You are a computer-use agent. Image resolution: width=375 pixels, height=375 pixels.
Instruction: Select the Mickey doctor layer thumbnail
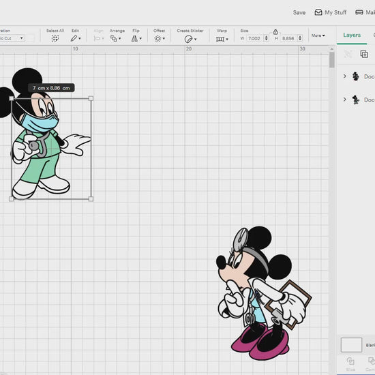pyautogui.click(x=356, y=100)
